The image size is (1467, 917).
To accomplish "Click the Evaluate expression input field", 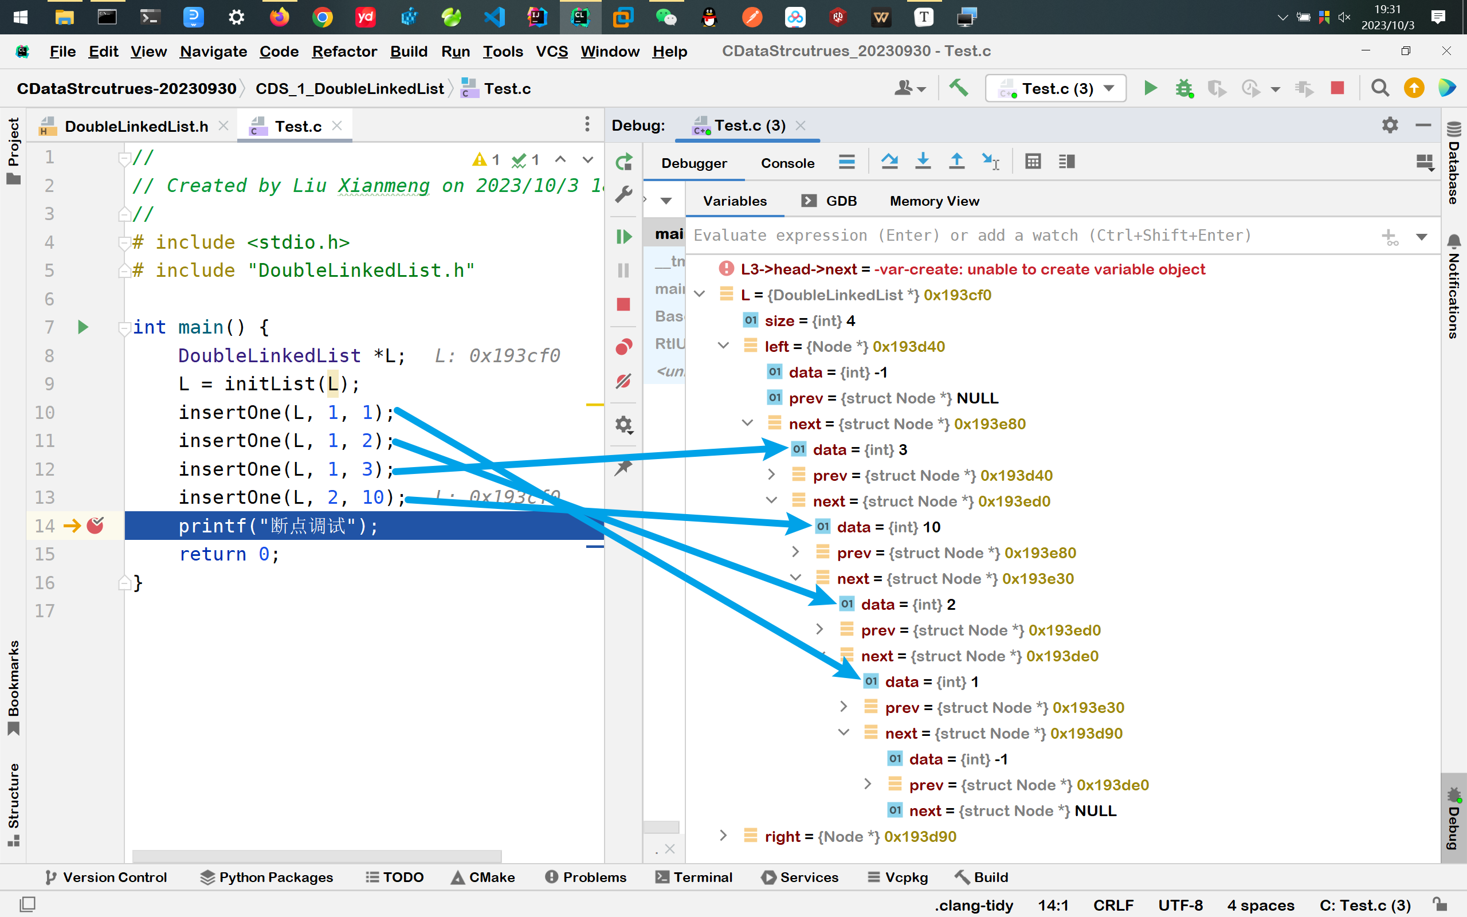I will (x=1030, y=236).
